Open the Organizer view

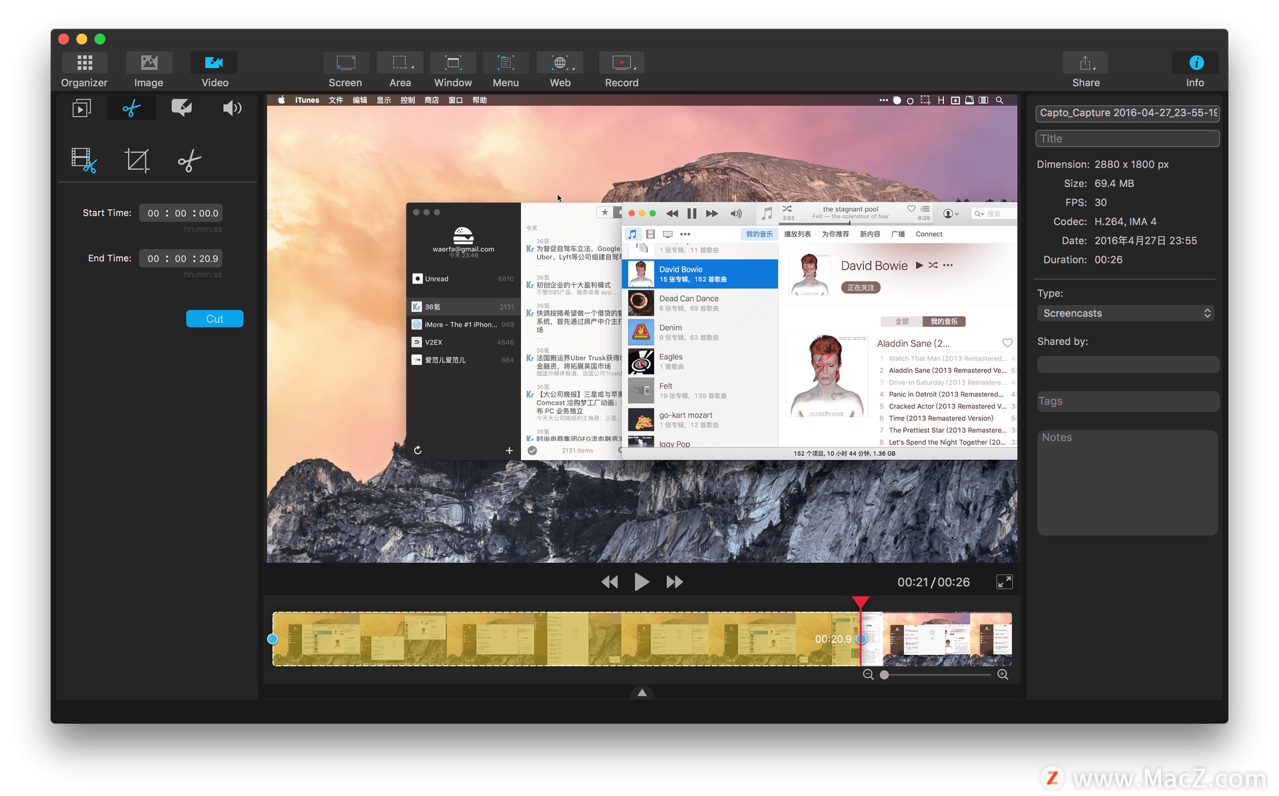[84, 70]
